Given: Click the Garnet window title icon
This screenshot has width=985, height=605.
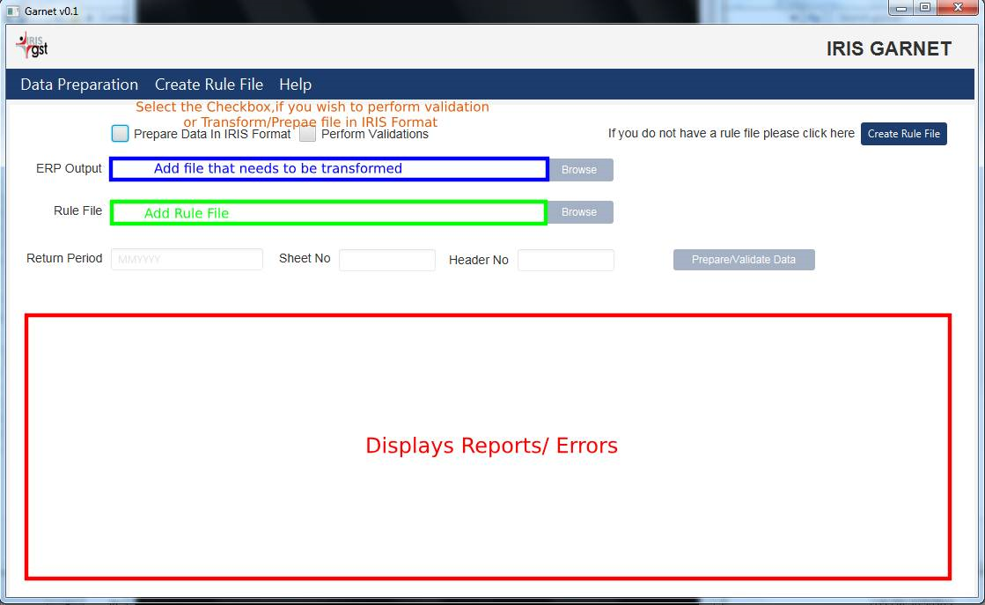Looking at the screenshot, I should click(x=12, y=11).
